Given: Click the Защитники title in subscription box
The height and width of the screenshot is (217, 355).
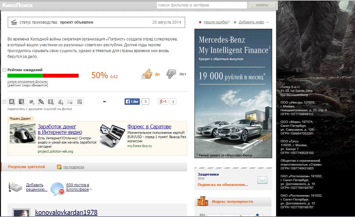Looking at the screenshot, I should pos(208,174).
